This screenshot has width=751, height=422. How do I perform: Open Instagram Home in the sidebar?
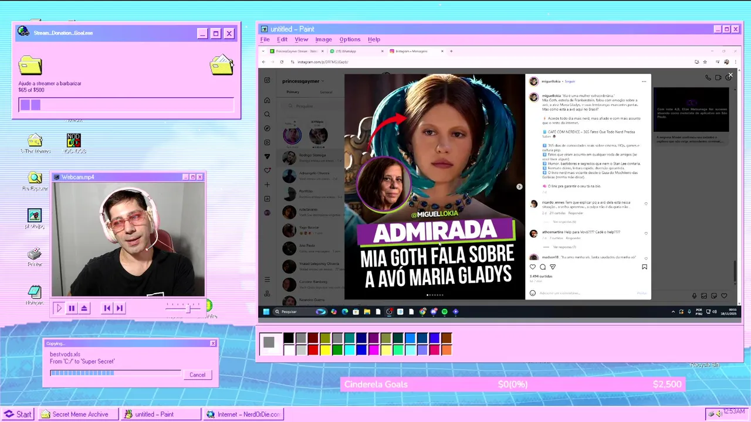(267, 100)
